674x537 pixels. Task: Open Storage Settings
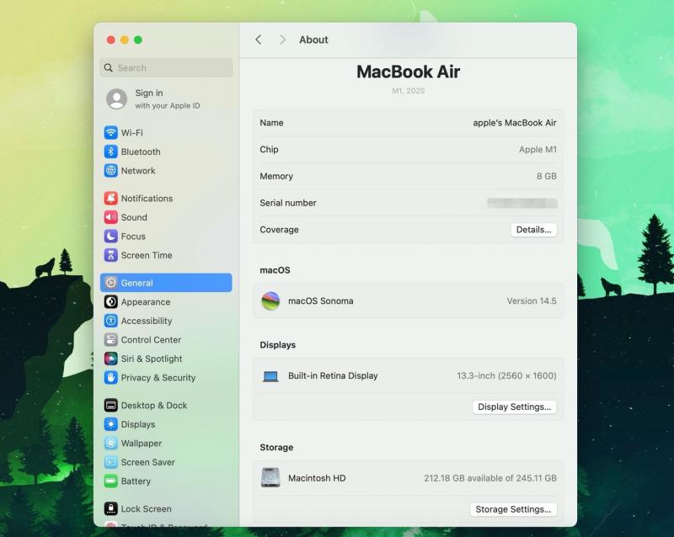[x=513, y=509]
